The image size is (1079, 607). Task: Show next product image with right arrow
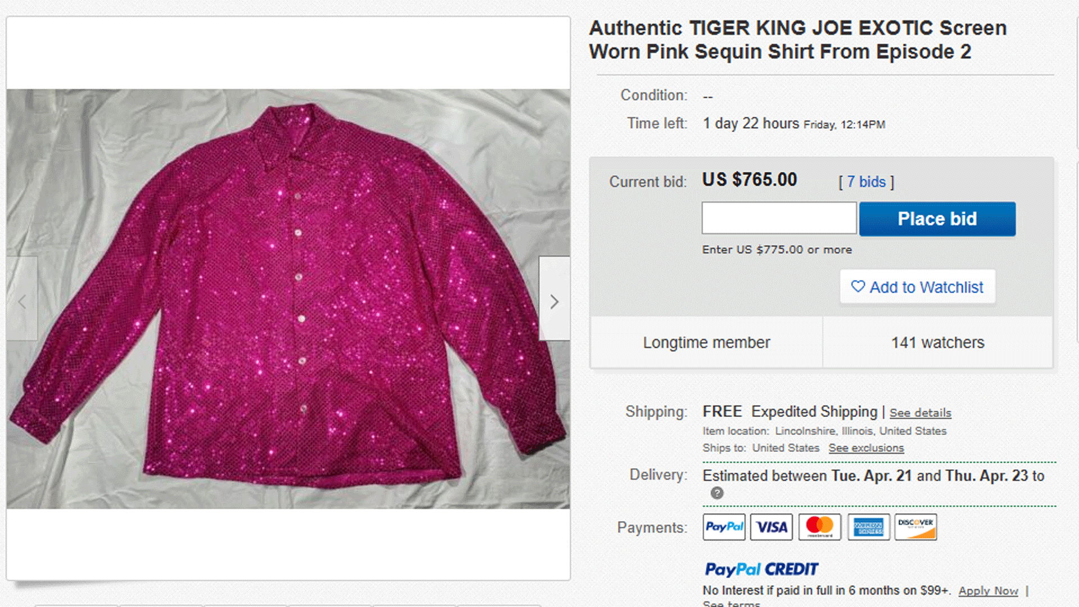[x=554, y=302]
